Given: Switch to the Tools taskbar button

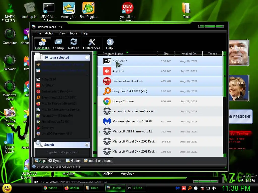Looking at the screenshot, I should pyautogui.click(x=94, y=188).
